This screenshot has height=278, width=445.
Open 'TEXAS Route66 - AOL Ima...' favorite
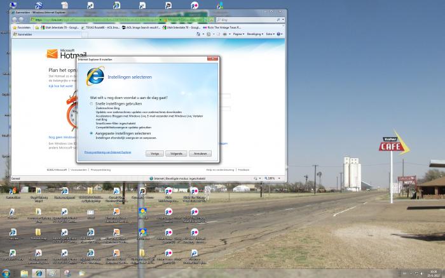100,27
